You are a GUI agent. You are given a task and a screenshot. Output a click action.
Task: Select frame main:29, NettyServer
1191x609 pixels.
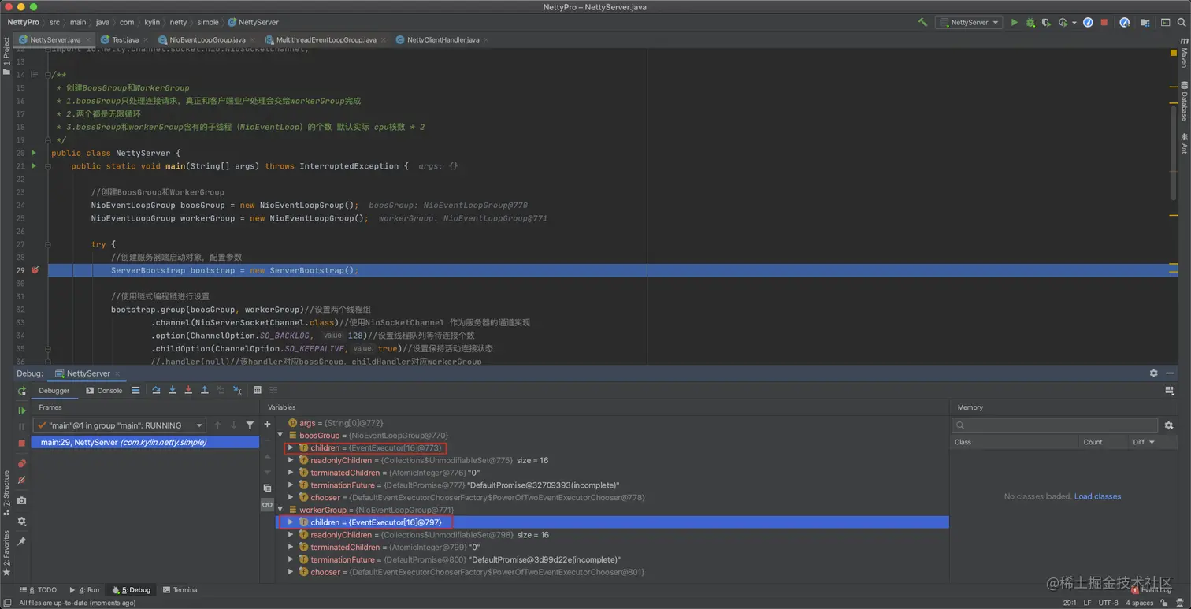click(x=145, y=442)
